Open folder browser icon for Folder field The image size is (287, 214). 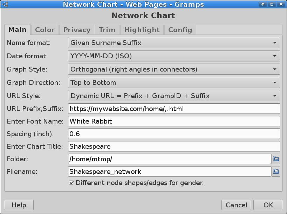click(276, 159)
